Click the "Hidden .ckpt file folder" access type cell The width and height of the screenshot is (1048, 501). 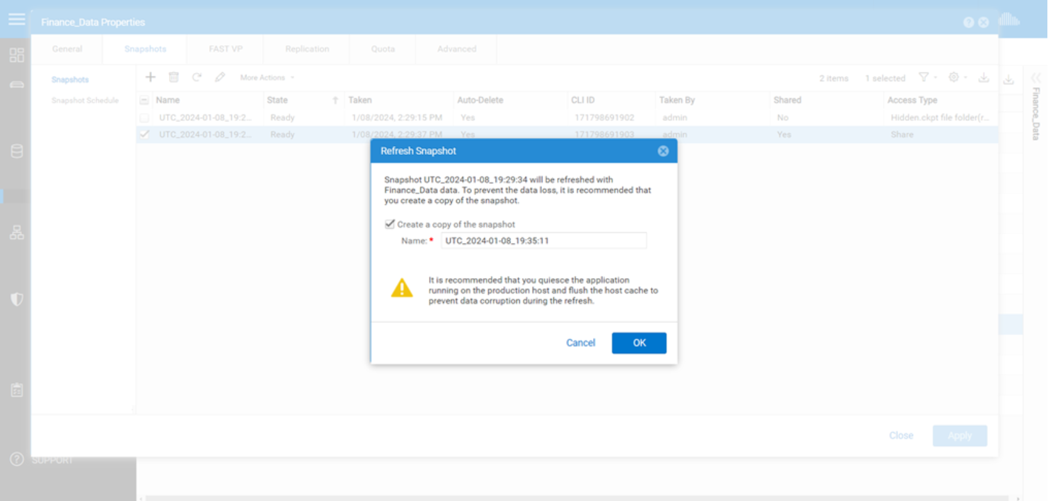[x=940, y=118]
